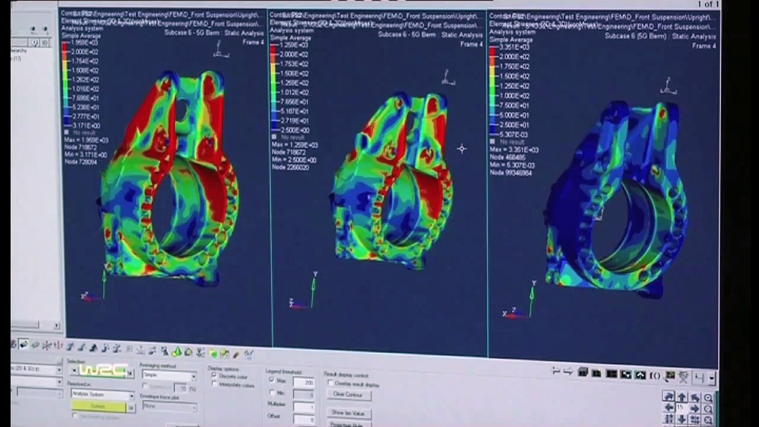Image resolution: width=759 pixels, height=427 pixels.
Task: Click the picture icon right of IO
Action: pos(670,375)
